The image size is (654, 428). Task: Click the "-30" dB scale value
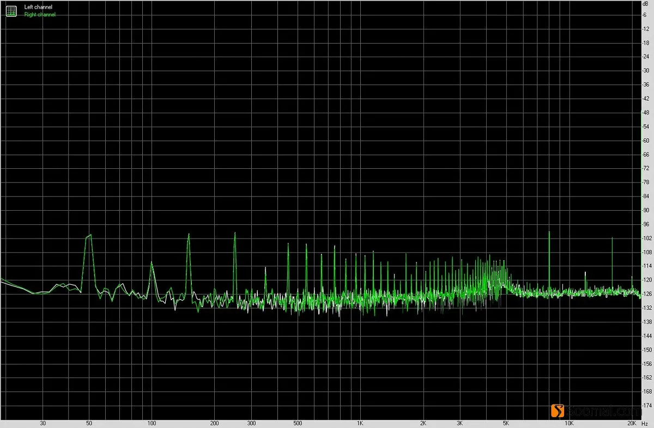[645, 71]
